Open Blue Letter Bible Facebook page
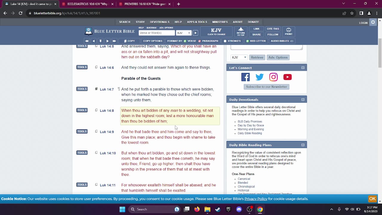This screenshot has width=382, height=215. [246, 77]
